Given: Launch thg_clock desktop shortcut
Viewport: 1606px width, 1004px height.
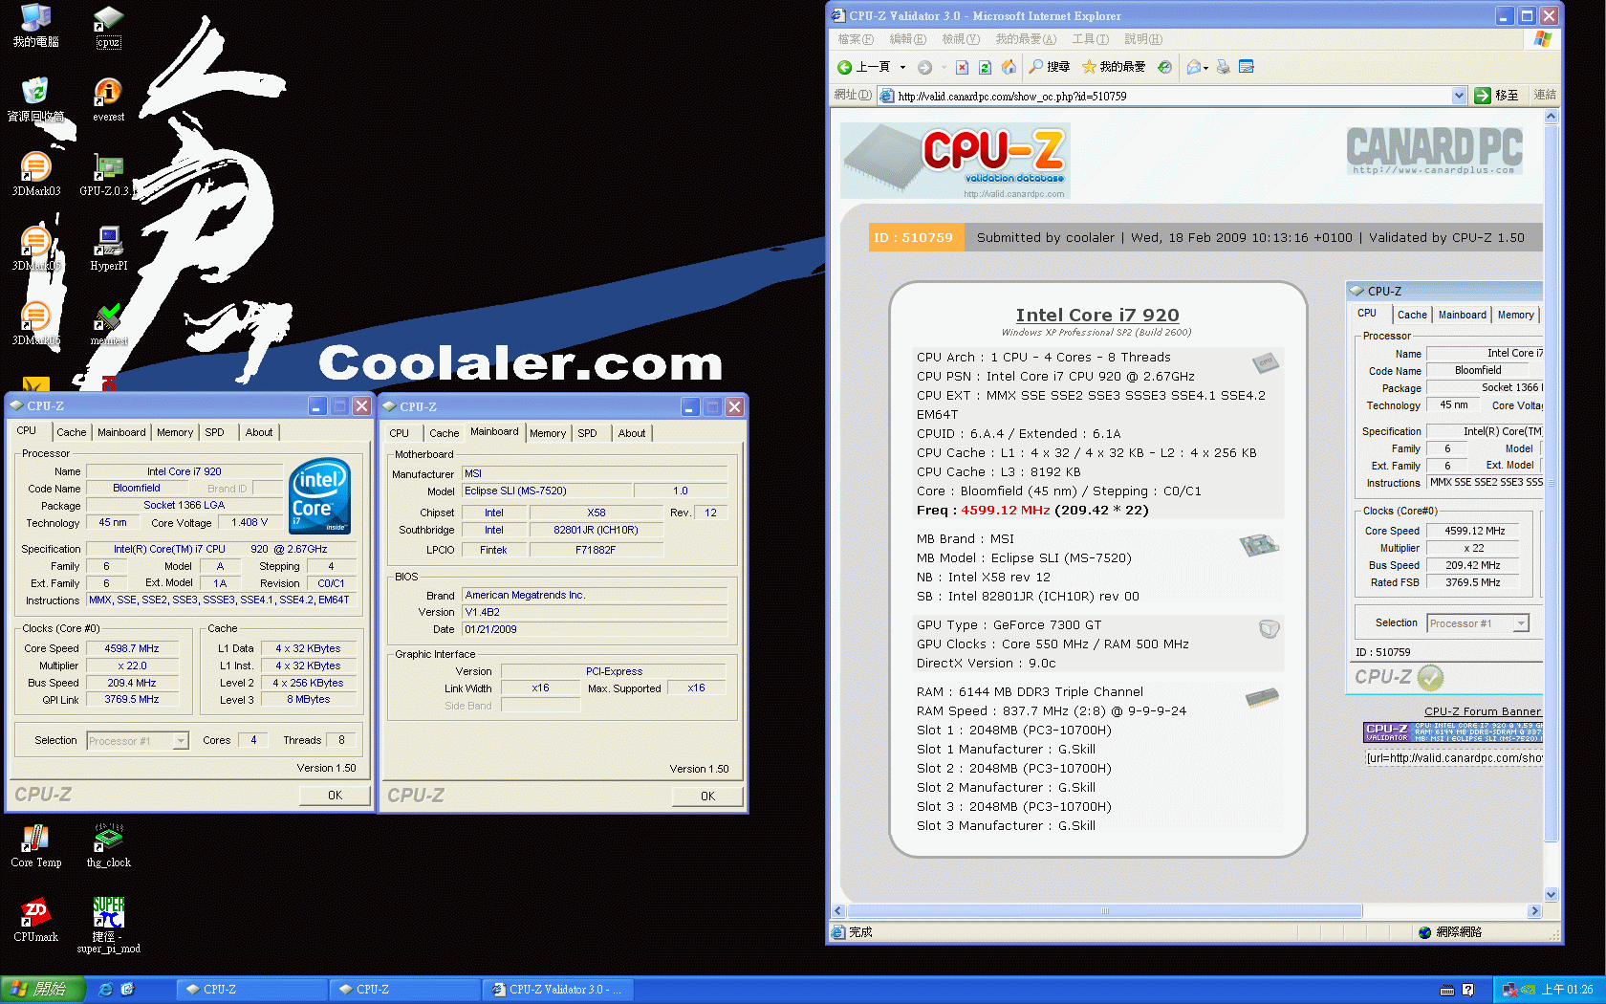Looking at the screenshot, I should pos(108,845).
